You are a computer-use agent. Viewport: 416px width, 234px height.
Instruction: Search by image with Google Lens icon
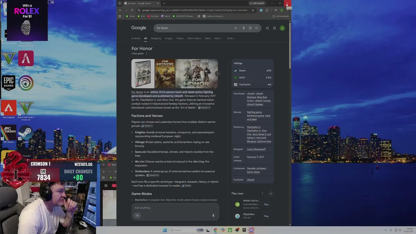coord(250,28)
